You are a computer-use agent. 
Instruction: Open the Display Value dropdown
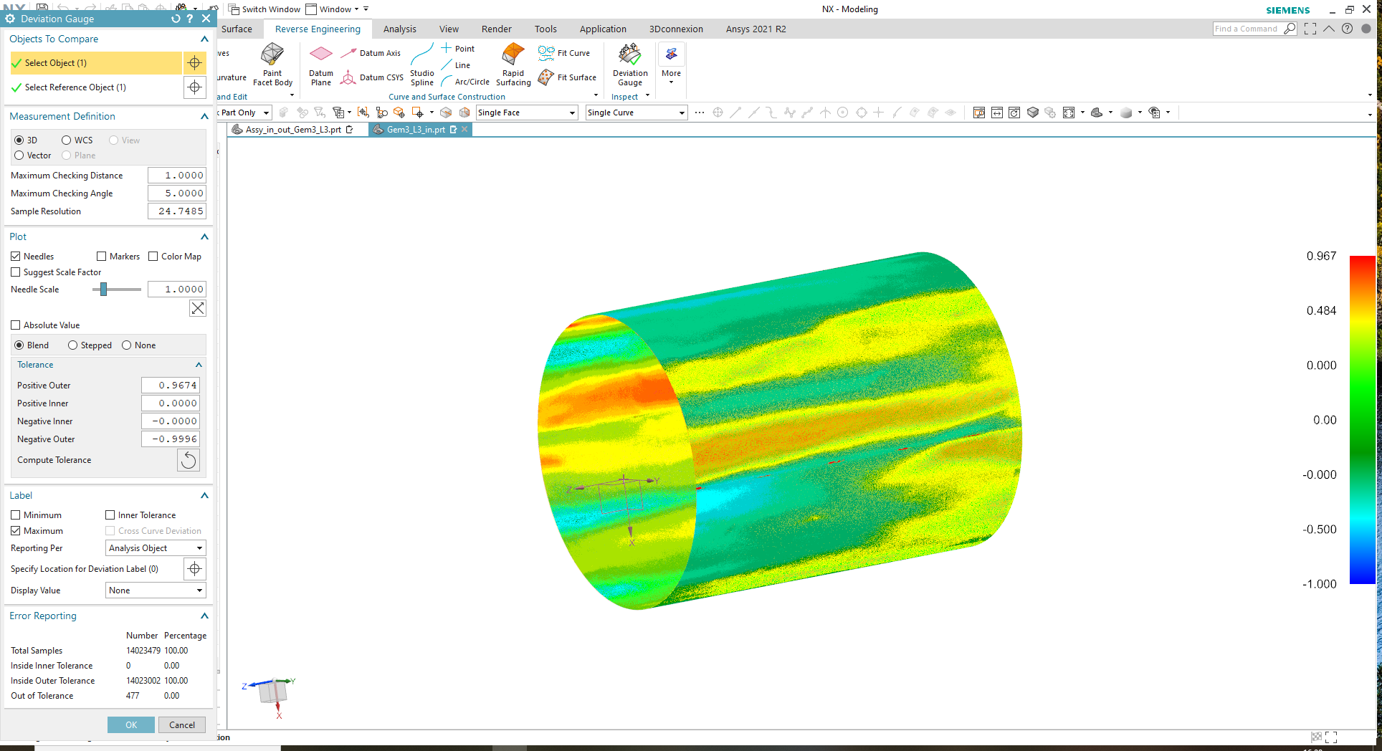click(156, 590)
